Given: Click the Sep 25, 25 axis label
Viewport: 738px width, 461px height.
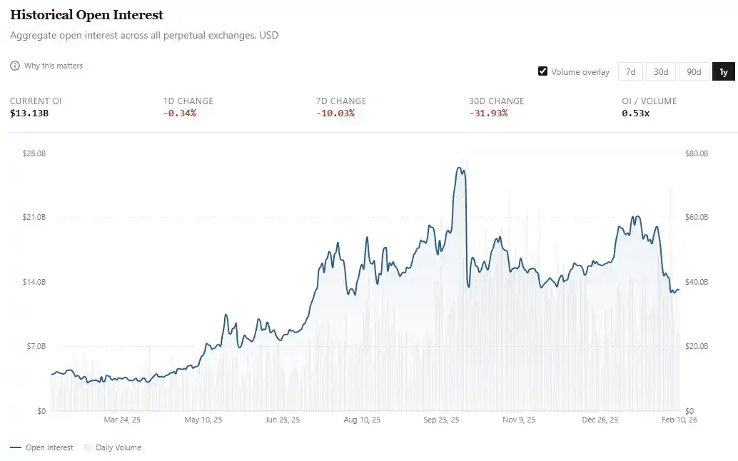Looking at the screenshot, I should click(442, 420).
